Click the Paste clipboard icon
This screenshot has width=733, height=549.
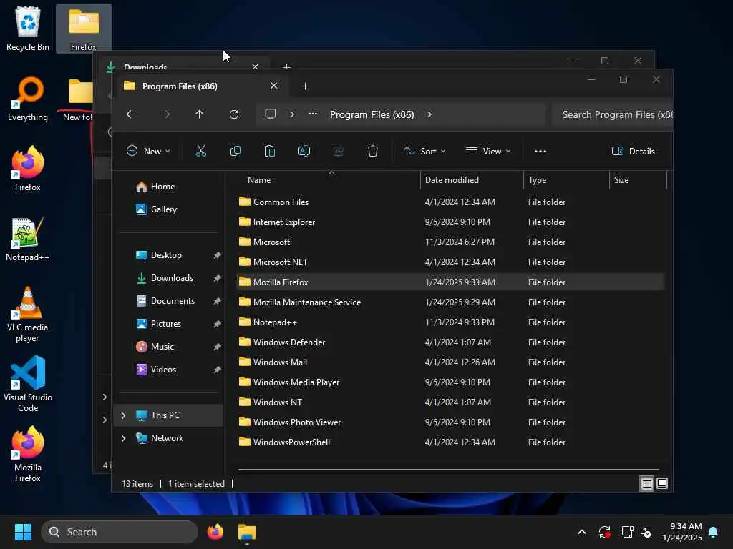(x=270, y=151)
